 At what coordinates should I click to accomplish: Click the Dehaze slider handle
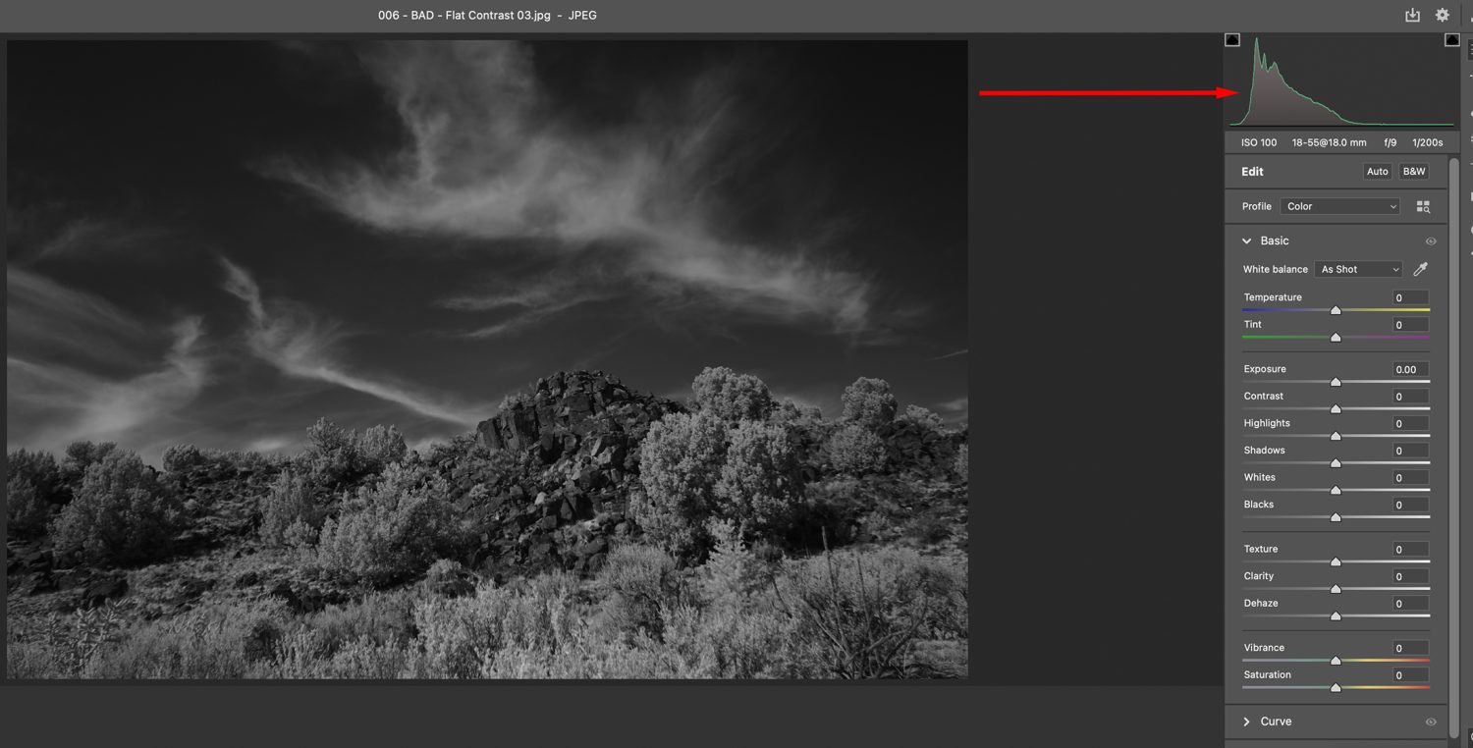pos(1336,616)
